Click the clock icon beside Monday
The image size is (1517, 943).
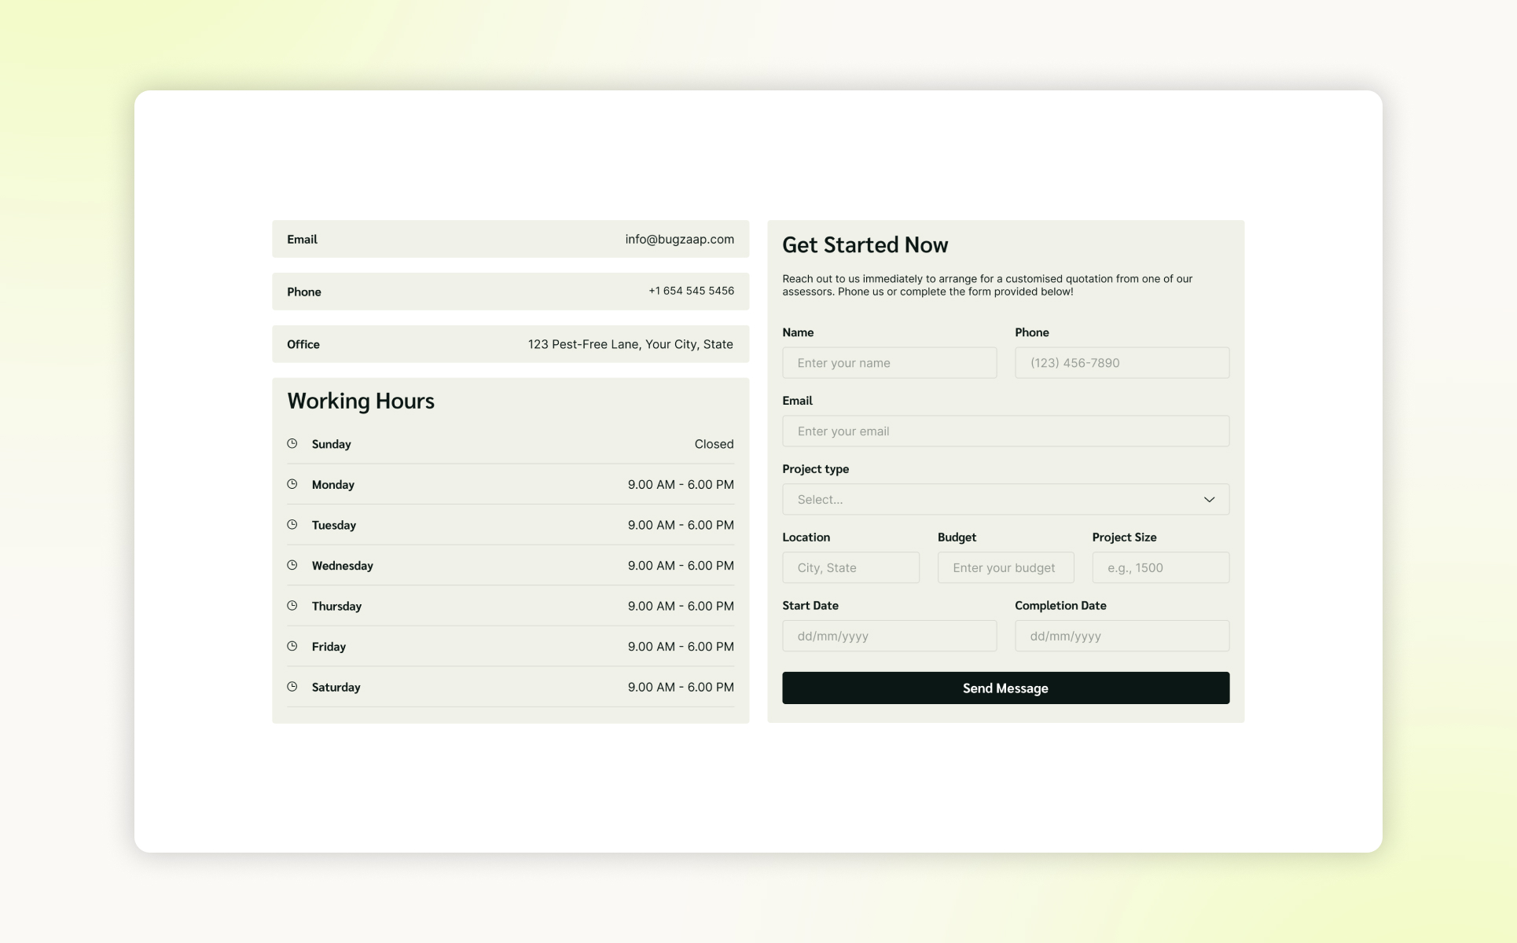tap(292, 484)
